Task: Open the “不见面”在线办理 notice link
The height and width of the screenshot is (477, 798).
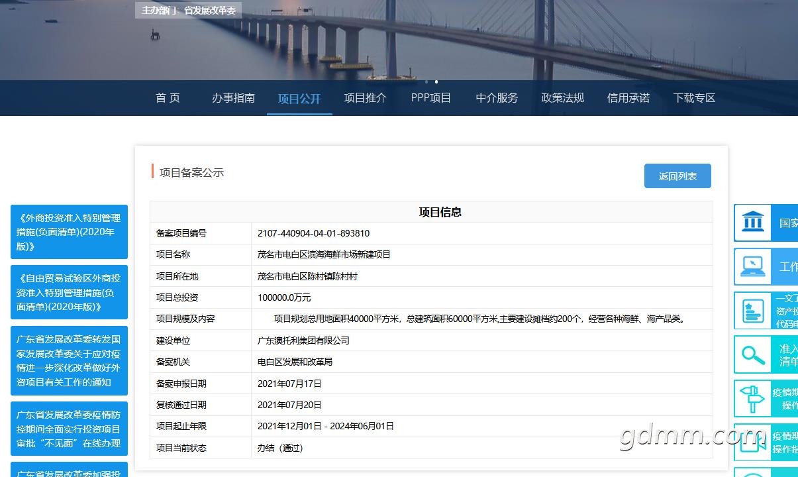Action: click(x=69, y=429)
